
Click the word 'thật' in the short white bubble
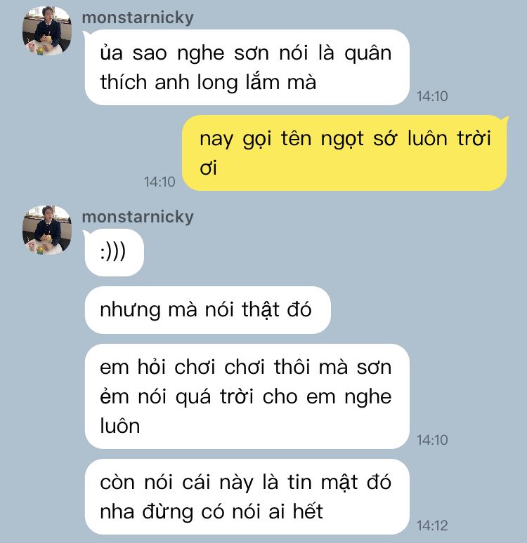(261, 310)
